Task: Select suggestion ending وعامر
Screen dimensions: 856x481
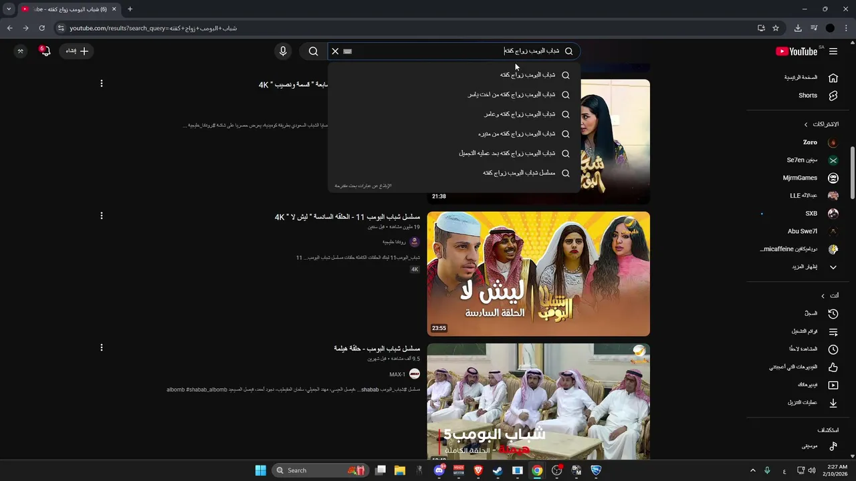Action: tap(454, 114)
